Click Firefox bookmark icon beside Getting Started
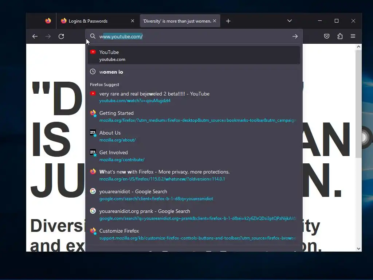This screenshot has width=373, height=280. pos(93,113)
